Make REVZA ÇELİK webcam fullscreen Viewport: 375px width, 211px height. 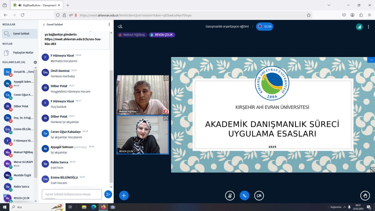[x=166, y=118]
